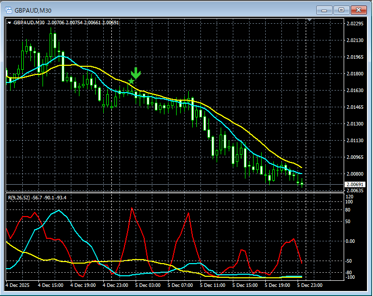This screenshot has height=296, width=373.
Task: Click the GBPAUD chart window icon
Action: coord(9,10)
